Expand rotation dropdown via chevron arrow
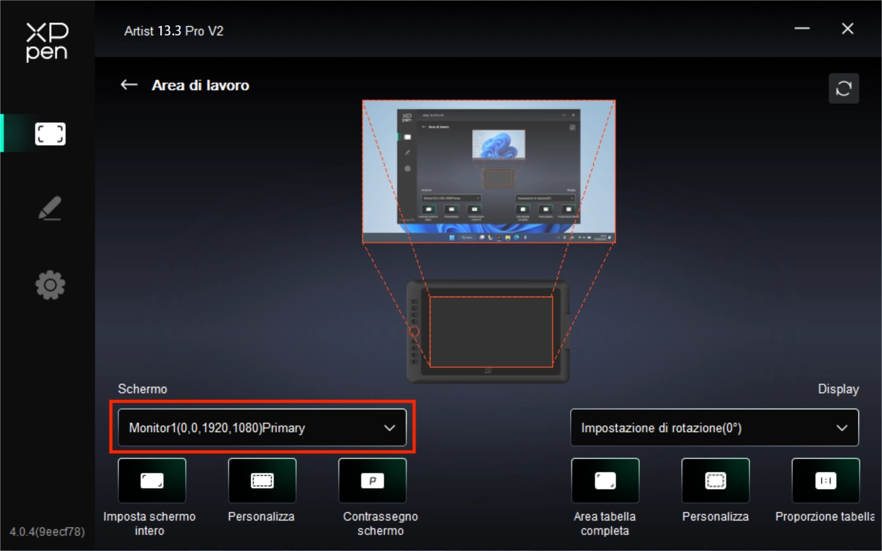The image size is (882, 551). 842,428
